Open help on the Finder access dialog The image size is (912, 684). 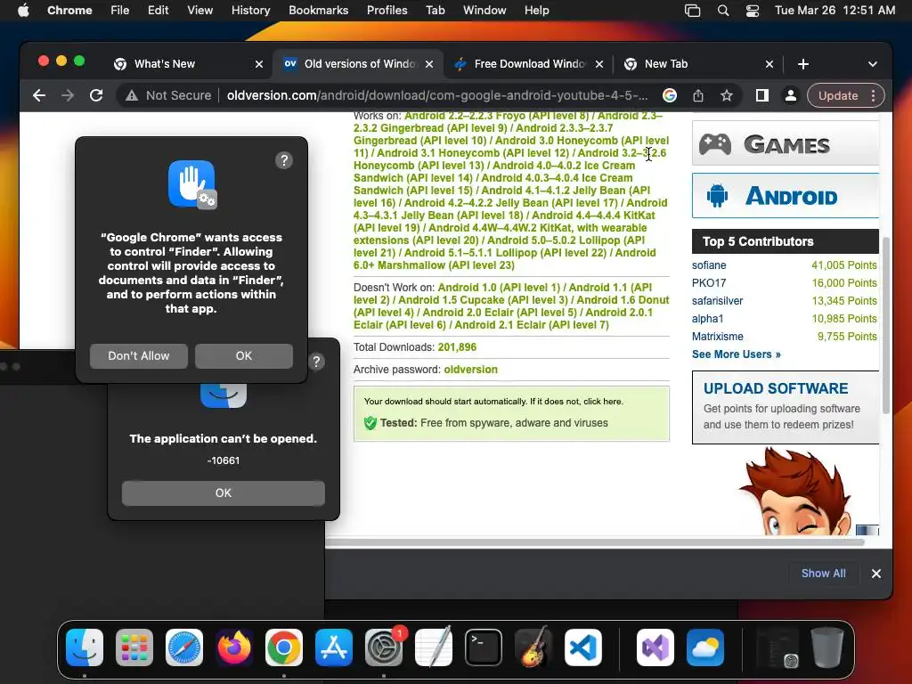284,160
